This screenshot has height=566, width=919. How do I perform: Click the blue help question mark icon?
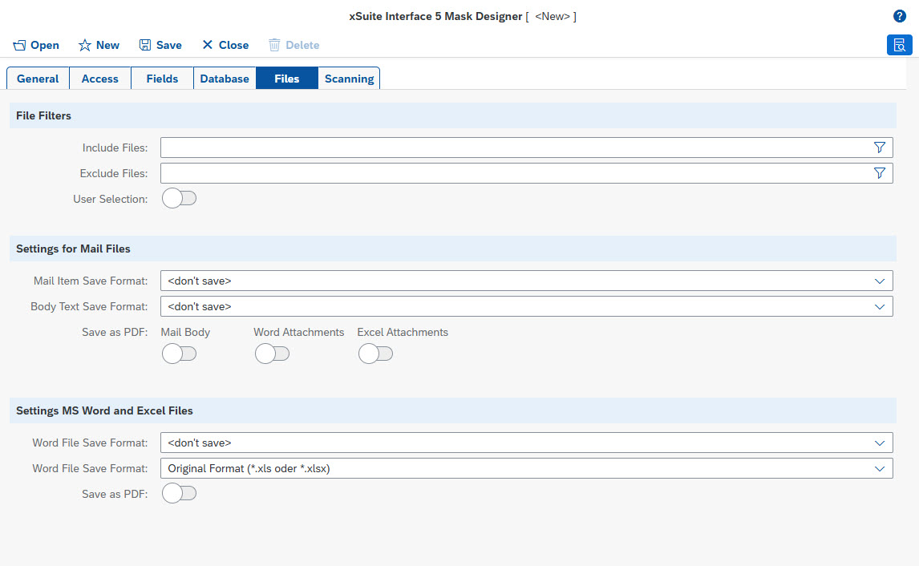(x=900, y=16)
